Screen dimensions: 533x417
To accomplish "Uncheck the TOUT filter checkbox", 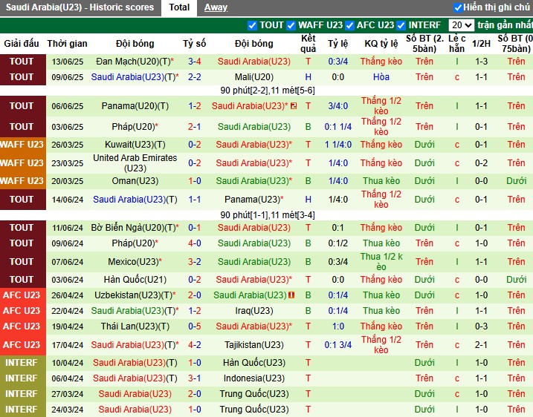I will 252,25.
